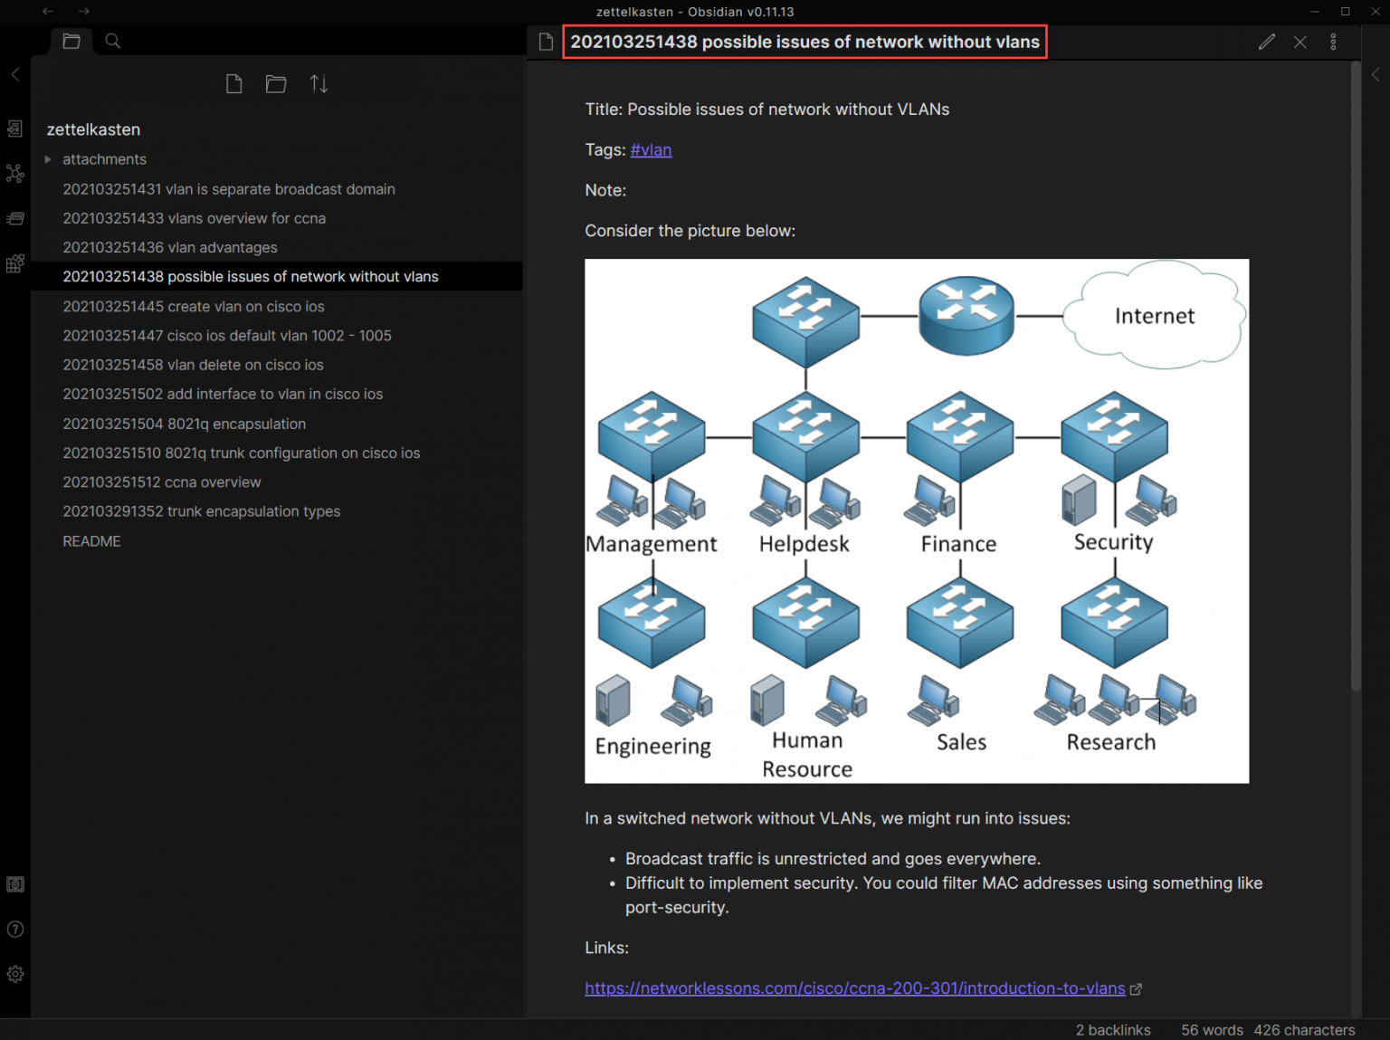Expand the right sidebar
The image size is (1390, 1040).
pos(1376,75)
